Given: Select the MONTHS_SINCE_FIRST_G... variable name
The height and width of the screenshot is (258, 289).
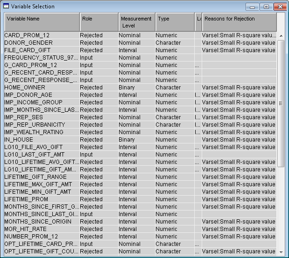Looking at the screenshot, I should tap(42, 206).
